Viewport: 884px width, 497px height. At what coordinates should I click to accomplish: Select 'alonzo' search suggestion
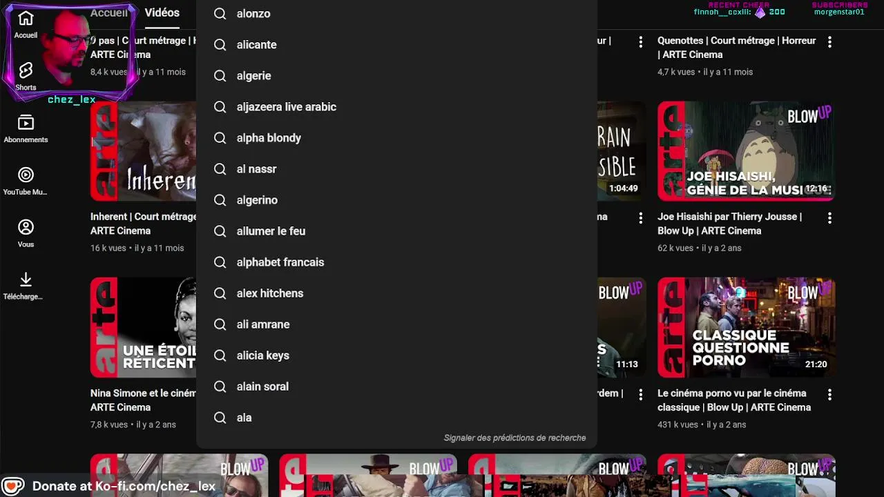[396, 14]
